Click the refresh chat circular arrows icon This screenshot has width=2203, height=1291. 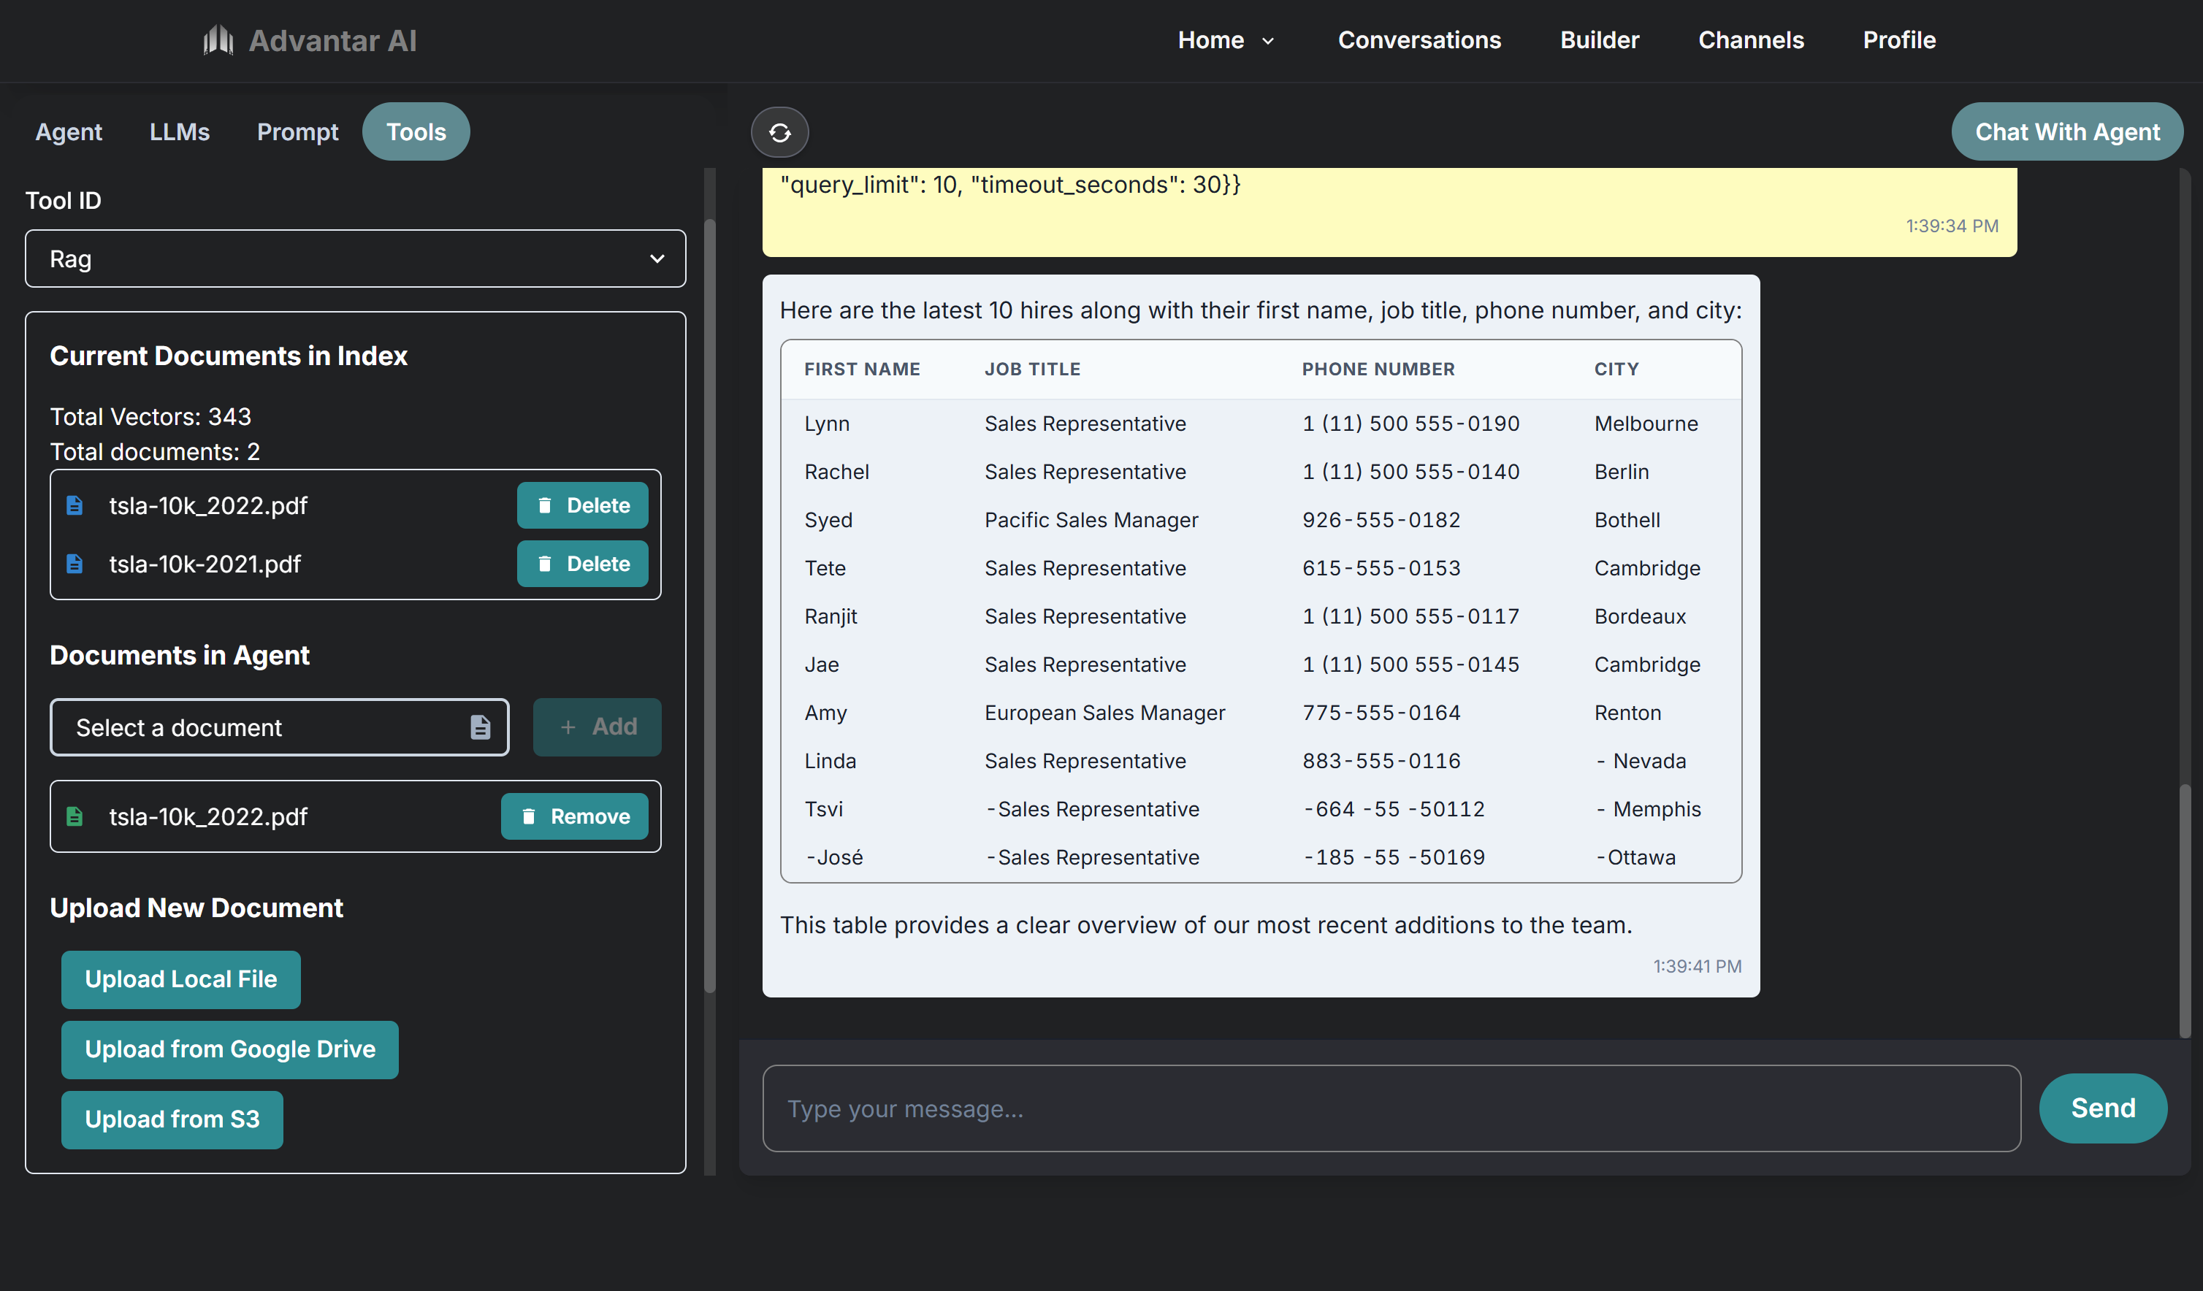pyautogui.click(x=779, y=132)
